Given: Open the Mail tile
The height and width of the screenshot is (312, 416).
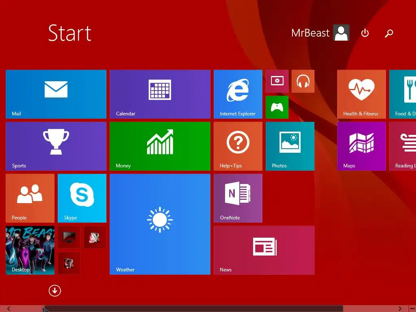Looking at the screenshot, I should [56, 94].
